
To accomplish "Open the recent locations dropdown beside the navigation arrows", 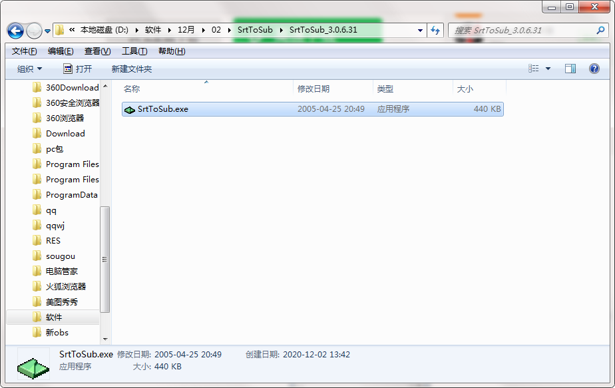I will [47, 31].
